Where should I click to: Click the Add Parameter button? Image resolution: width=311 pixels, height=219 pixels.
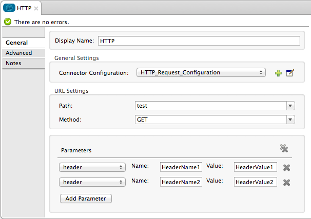click(86, 198)
